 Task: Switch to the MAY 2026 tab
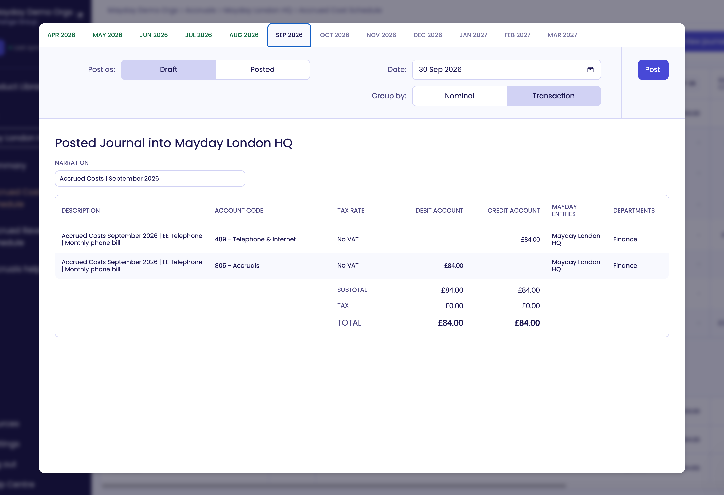tap(107, 35)
